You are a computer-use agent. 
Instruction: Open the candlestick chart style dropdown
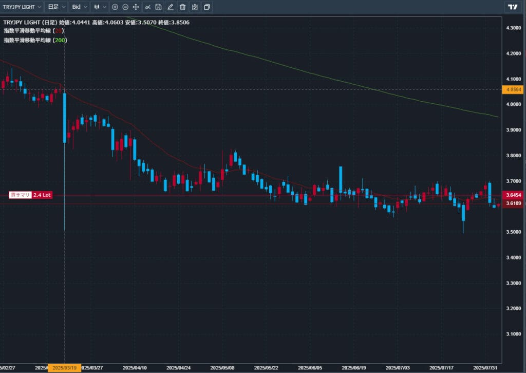pos(100,7)
